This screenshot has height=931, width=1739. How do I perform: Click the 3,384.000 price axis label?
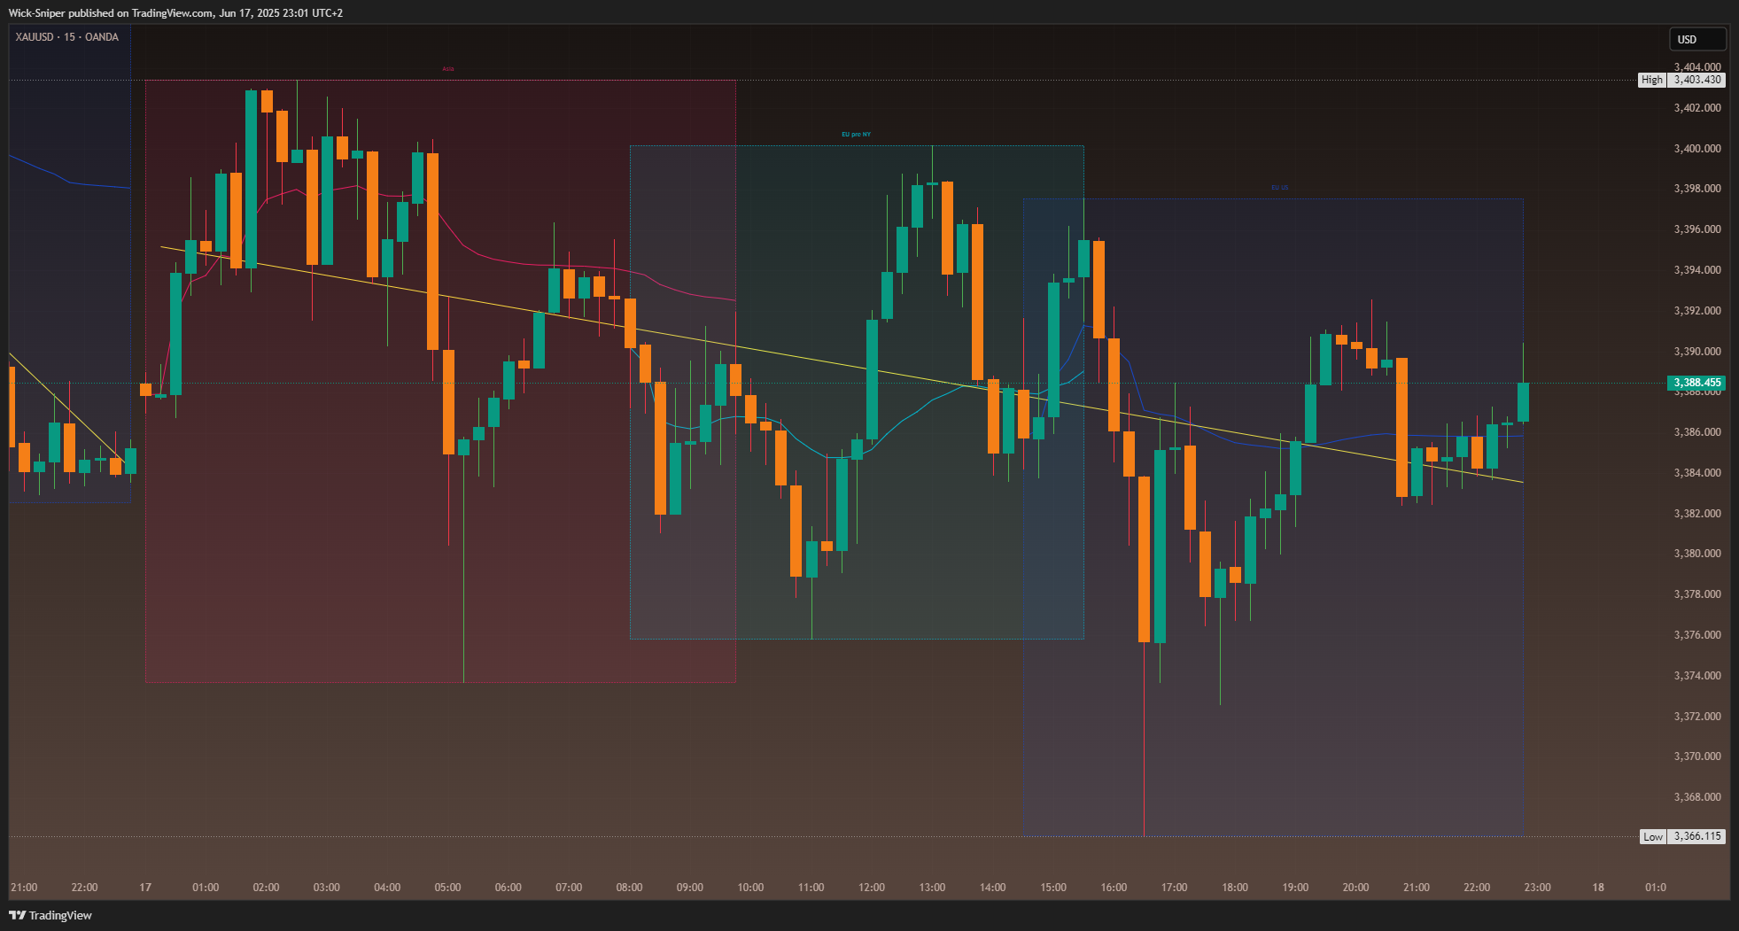[1697, 473]
